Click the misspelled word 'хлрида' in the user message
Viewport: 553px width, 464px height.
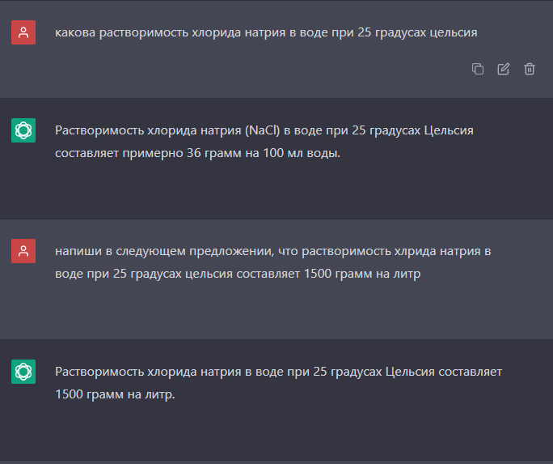pyautogui.click(x=415, y=251)
